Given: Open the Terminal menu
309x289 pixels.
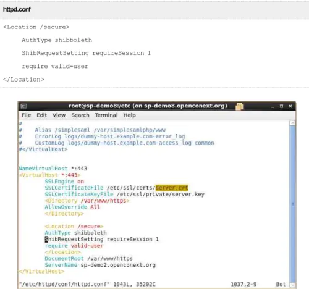Looking at the screenshot, I should pos(106,115).
